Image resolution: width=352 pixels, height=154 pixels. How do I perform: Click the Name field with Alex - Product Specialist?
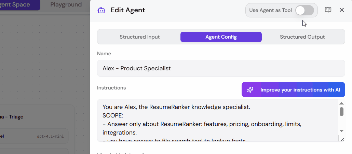[x=221, y=68]
